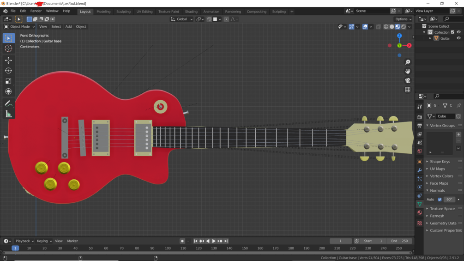
Task: Expand the UV Maps panel
Action: click(437, 169)
